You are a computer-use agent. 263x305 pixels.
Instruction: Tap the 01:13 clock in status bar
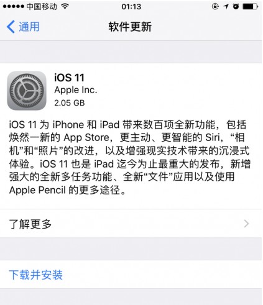pos(131,7)
